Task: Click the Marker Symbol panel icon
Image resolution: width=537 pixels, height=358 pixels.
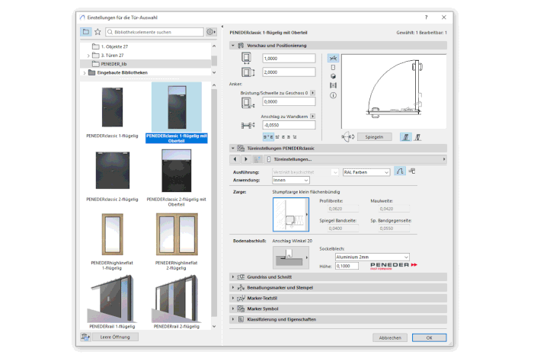Action: tap(241, 308)
